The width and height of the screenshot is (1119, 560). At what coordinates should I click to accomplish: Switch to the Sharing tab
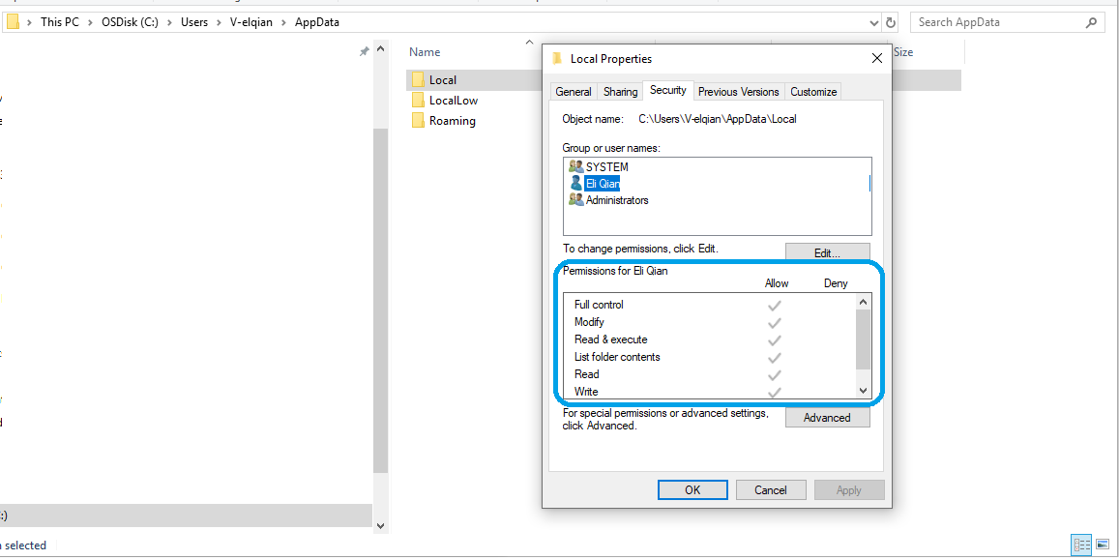[x=619, y=91]
